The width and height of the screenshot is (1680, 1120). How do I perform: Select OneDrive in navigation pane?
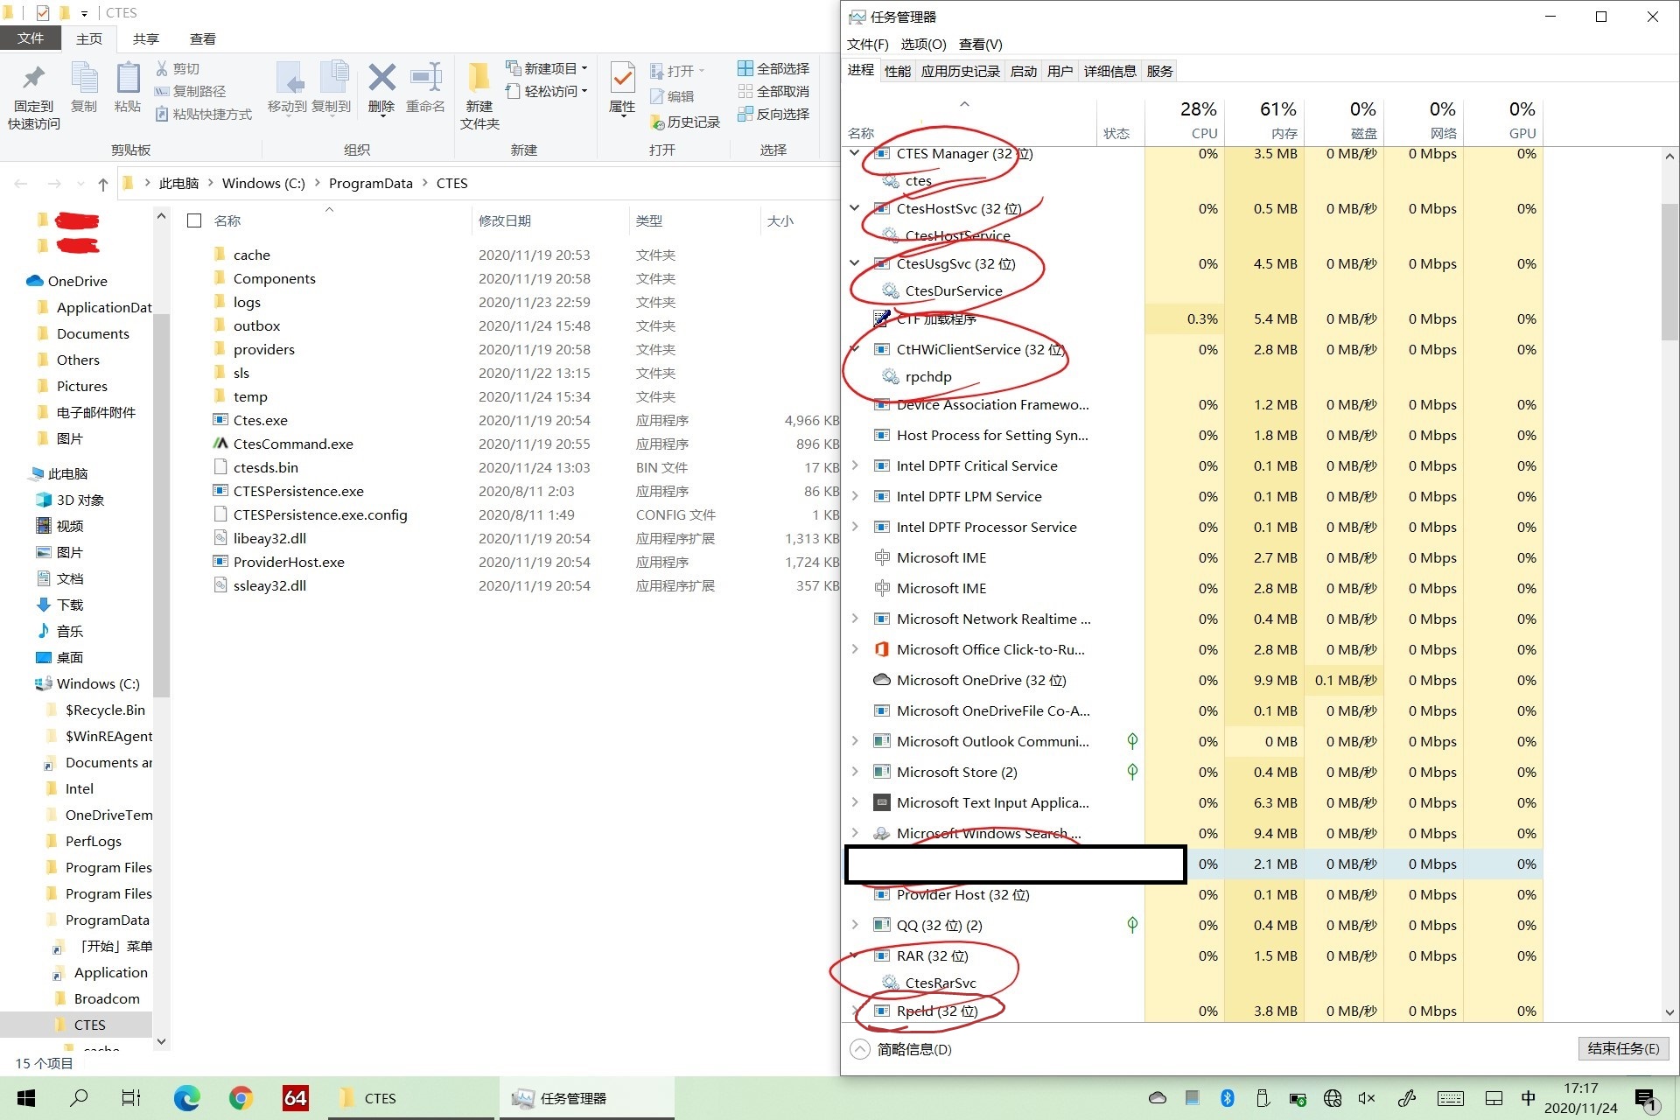(77, 281)
